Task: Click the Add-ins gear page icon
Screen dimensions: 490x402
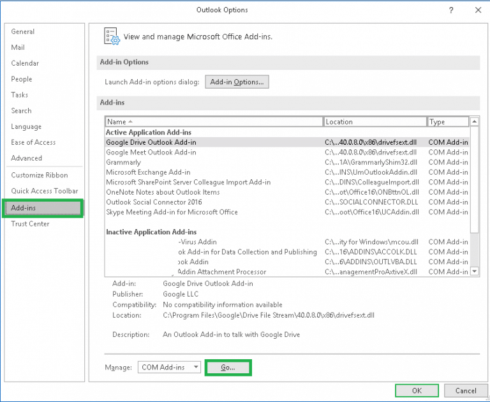Action: (x=112, y=36)
